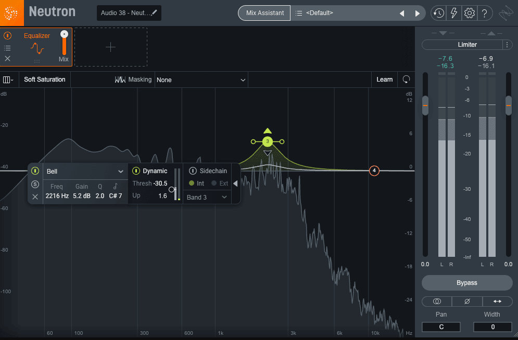This screenshot has width=518, height=340.
Task: Open help question mark icon
Action: point(484,13)
